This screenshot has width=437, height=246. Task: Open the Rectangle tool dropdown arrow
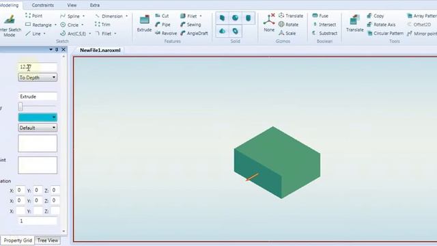click(x=55, y=25)
